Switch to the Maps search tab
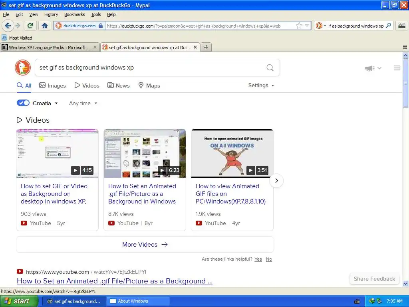Viewport: 409px width, 307px height. coord(149,86)
